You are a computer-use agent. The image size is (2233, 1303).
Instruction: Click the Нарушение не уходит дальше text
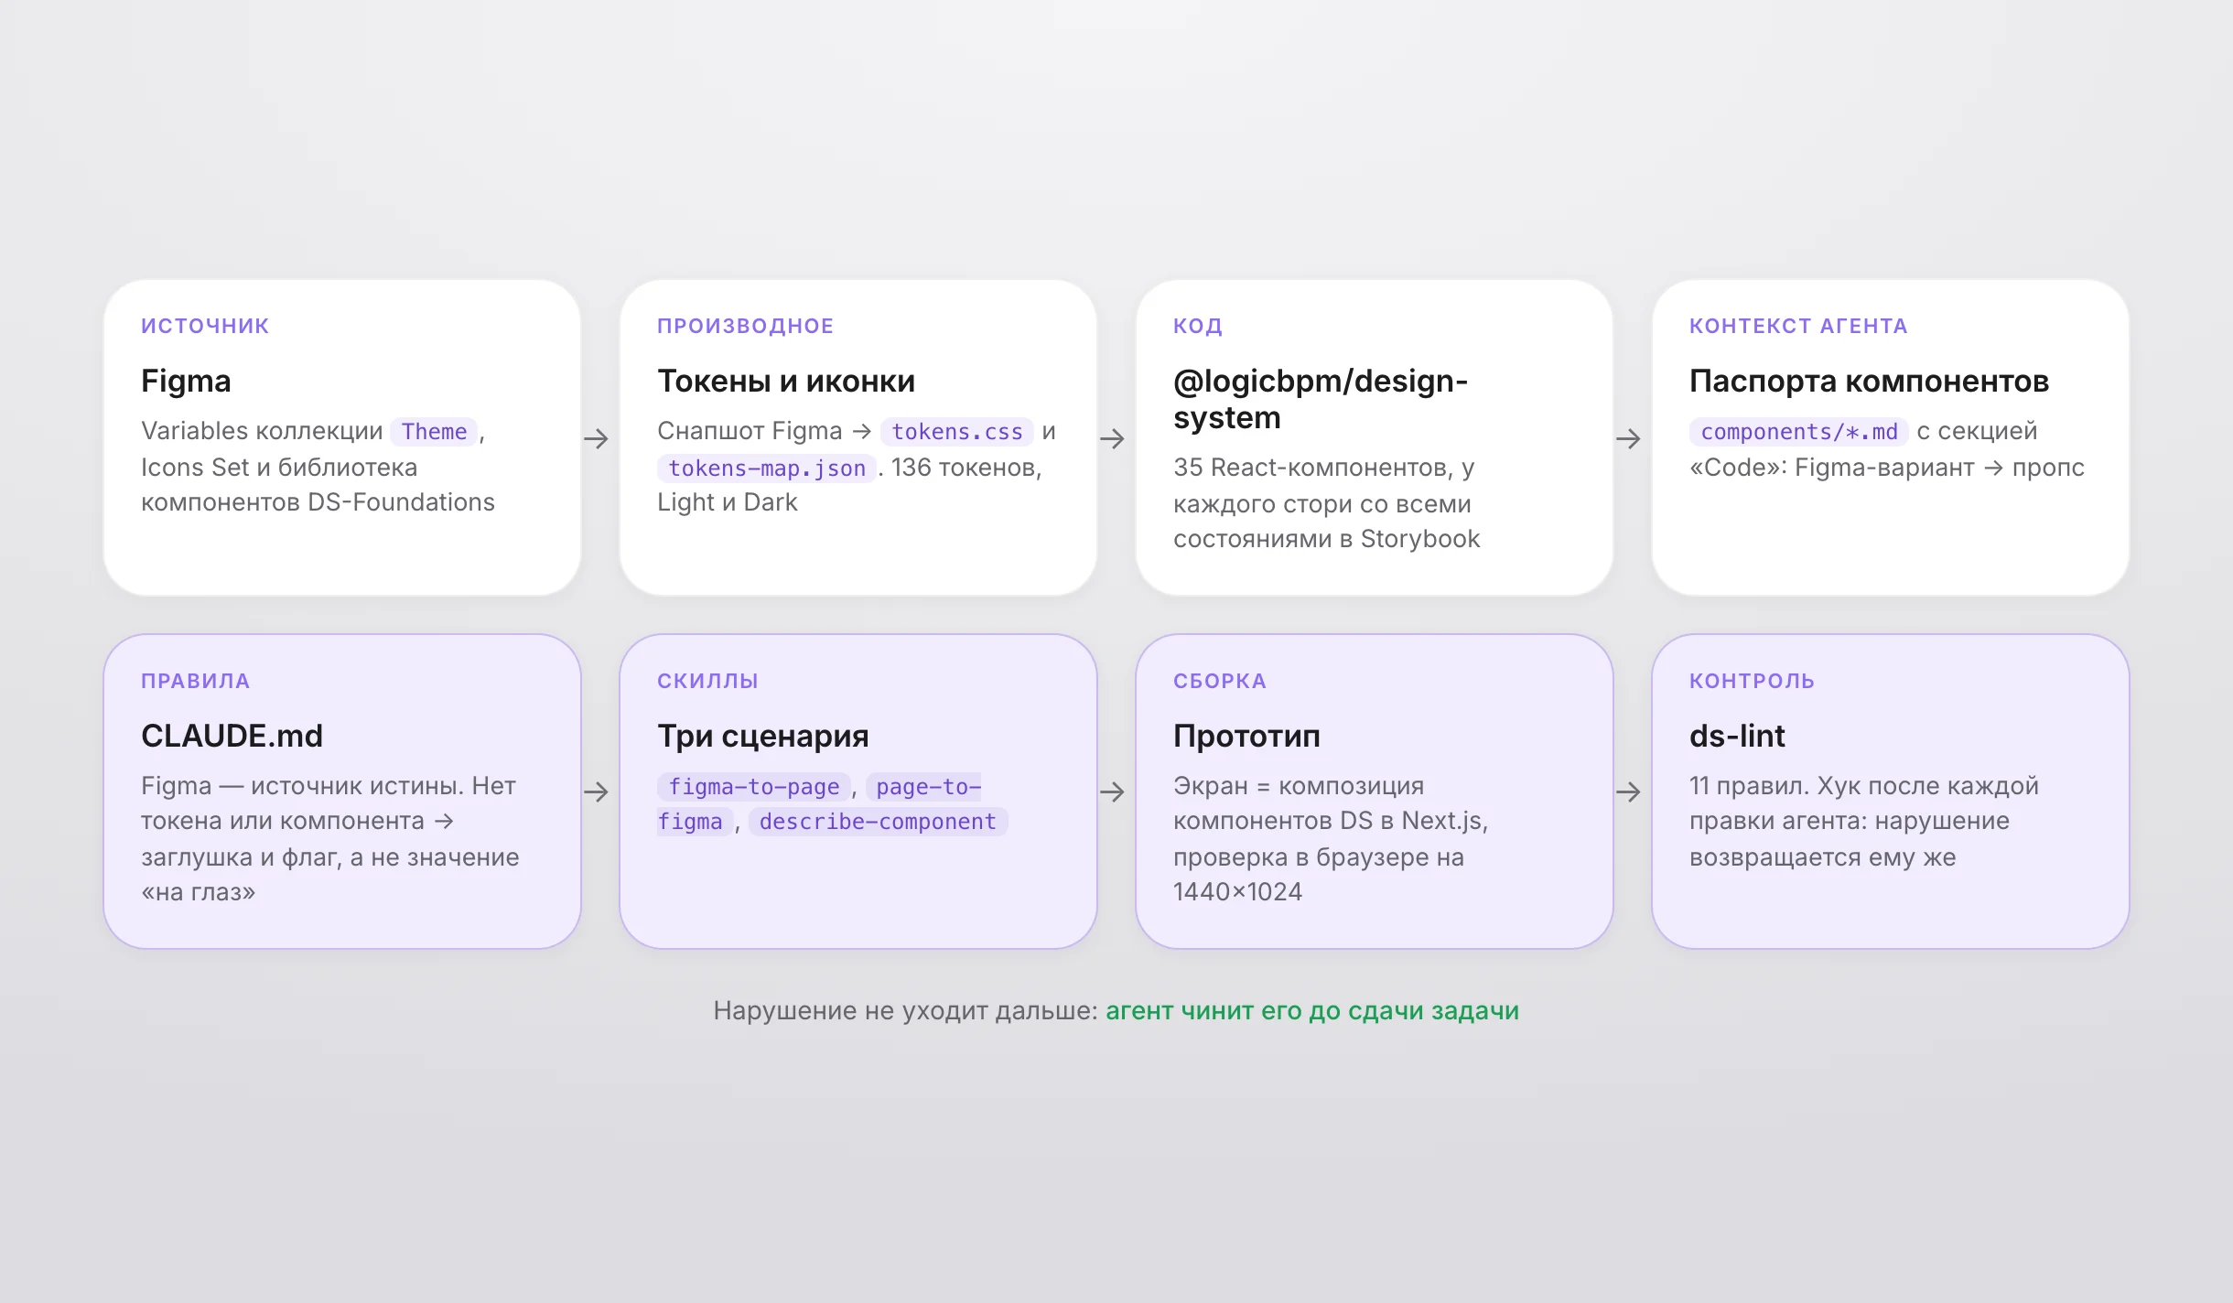pos(905,1010)
